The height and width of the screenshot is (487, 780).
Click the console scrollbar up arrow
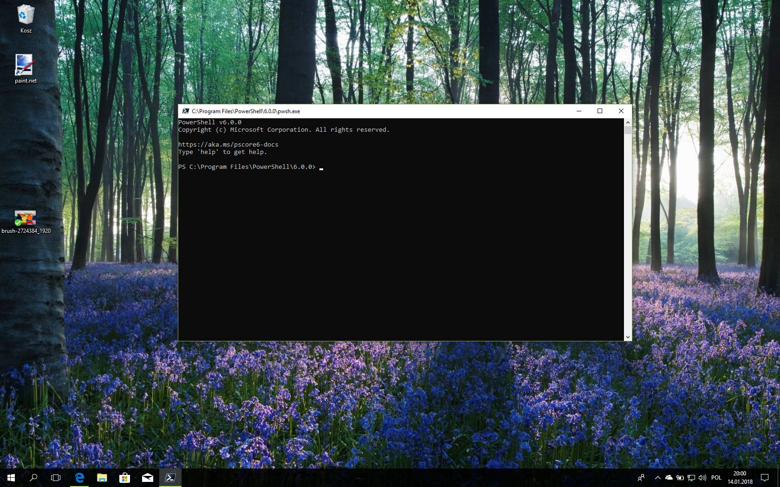coord(628,122)
